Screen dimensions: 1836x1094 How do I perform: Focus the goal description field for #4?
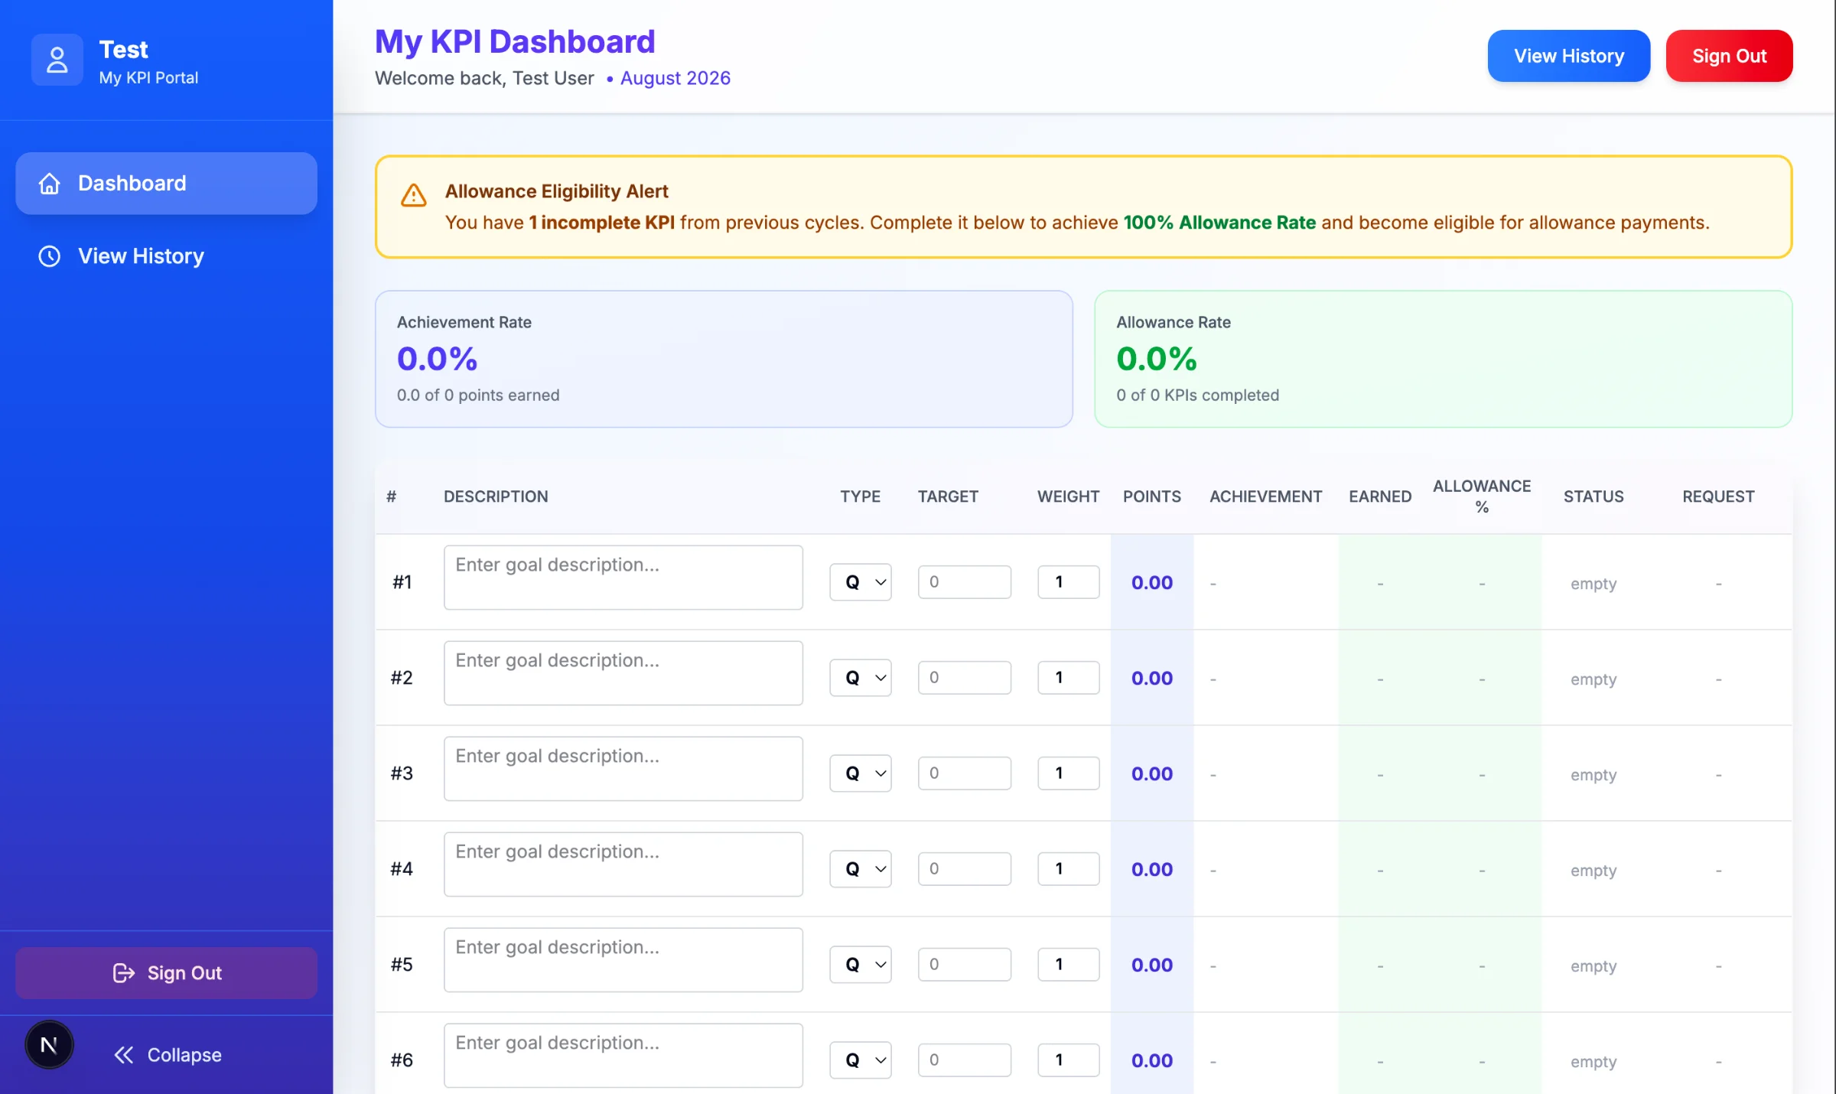point(623,864)
